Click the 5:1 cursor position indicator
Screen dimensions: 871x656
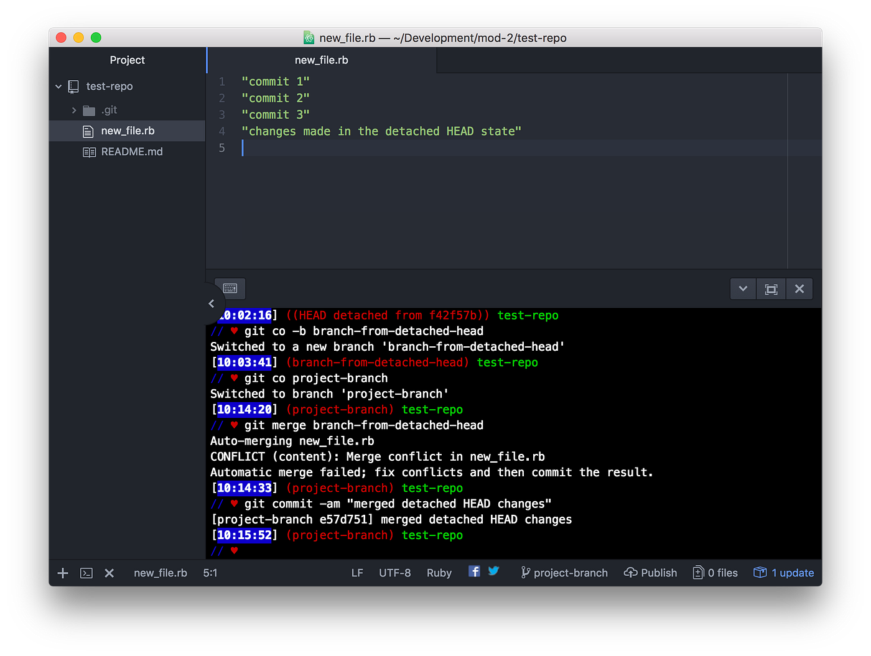[x=210, y=573]
